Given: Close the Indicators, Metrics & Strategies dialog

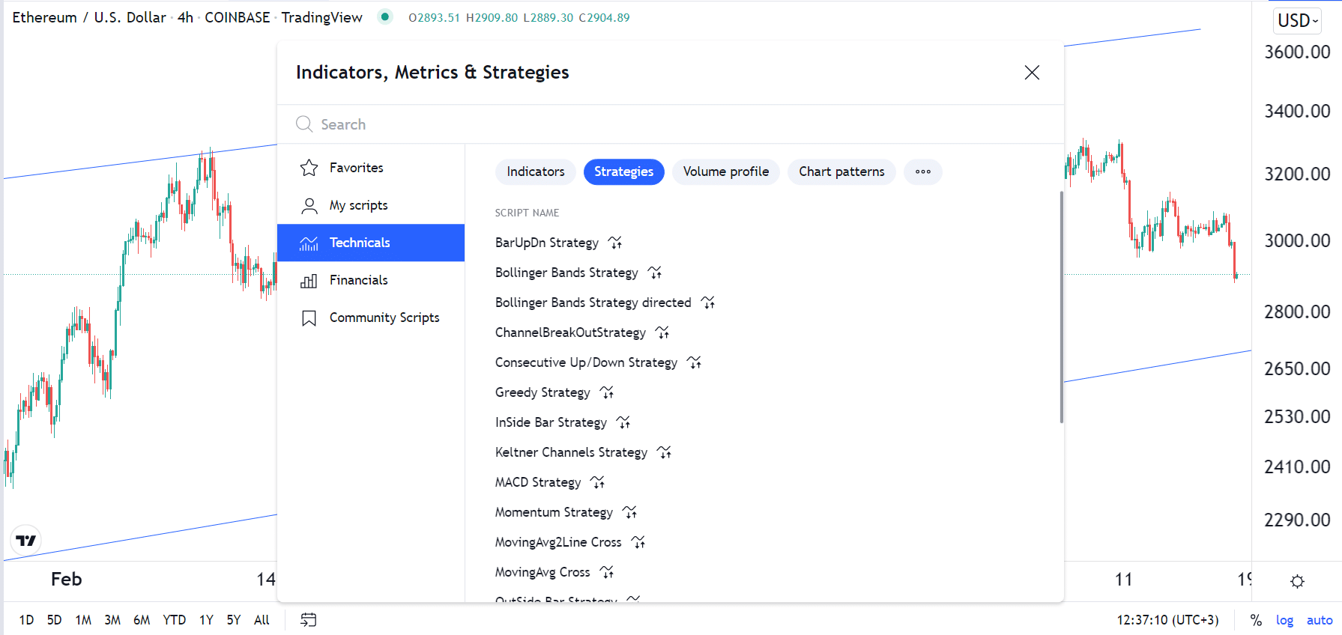Looking at the screenshot, I should point(1032,73).
